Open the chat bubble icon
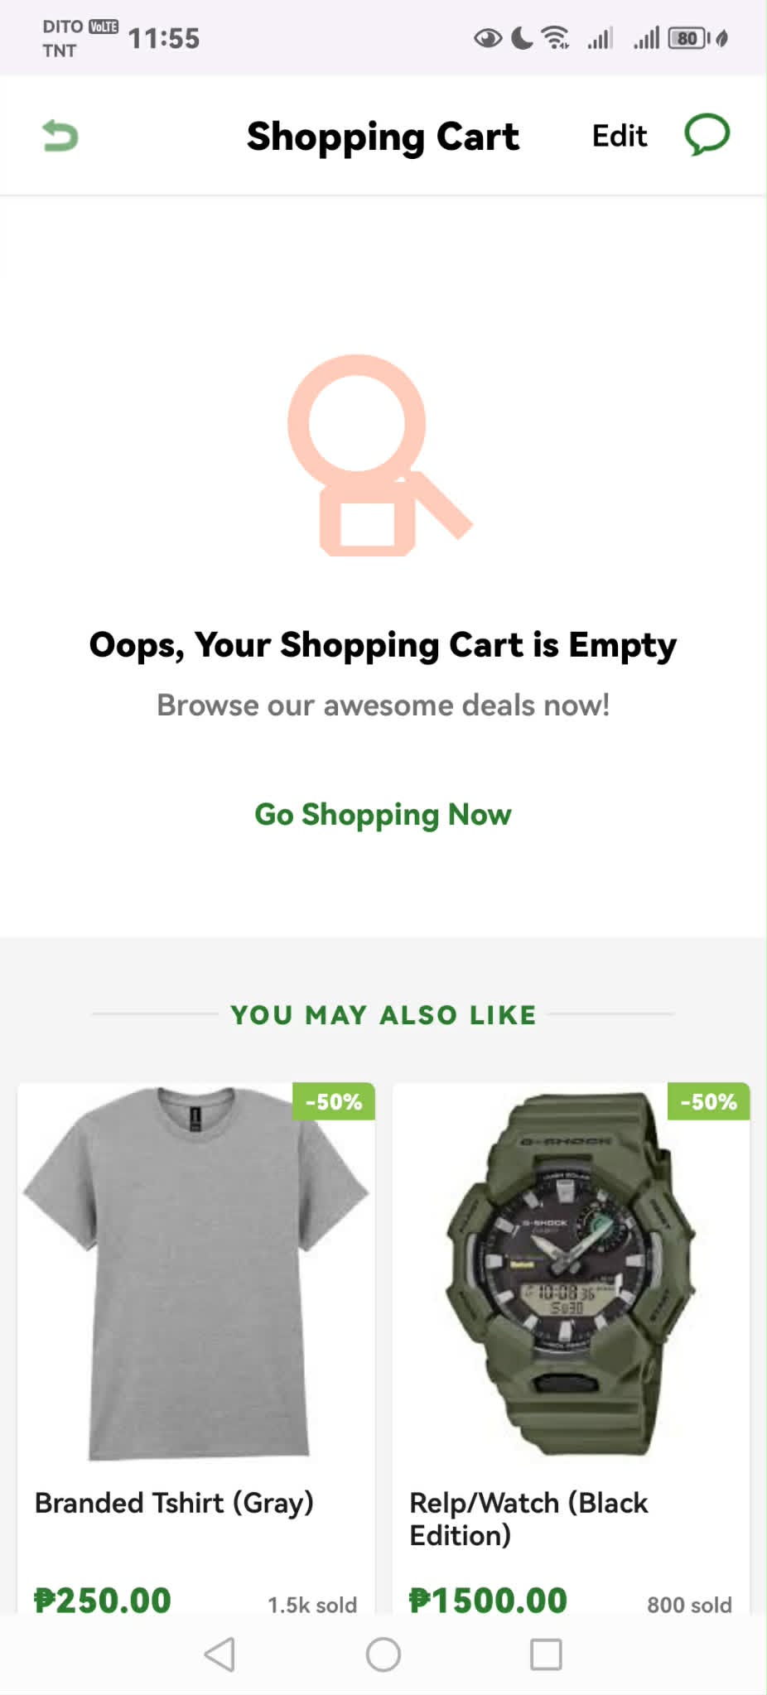 point(707,135)
